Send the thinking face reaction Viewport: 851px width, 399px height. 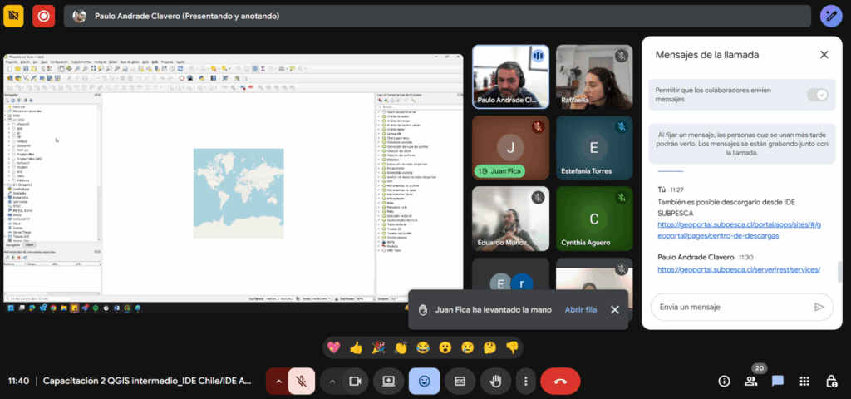[489, 347]
